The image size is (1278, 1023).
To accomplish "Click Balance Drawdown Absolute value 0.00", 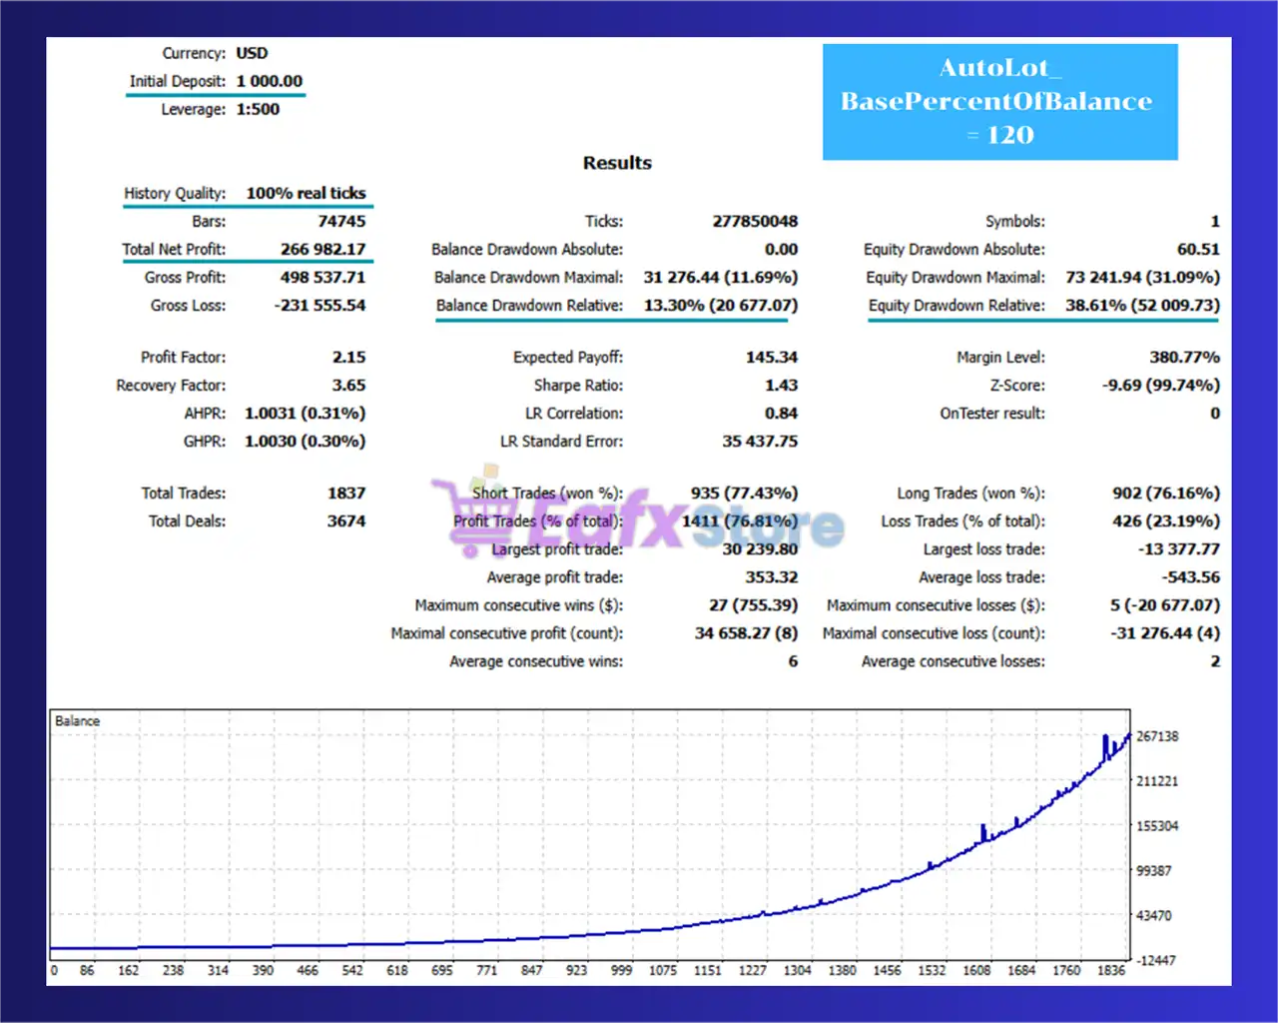I will point(781,249).
